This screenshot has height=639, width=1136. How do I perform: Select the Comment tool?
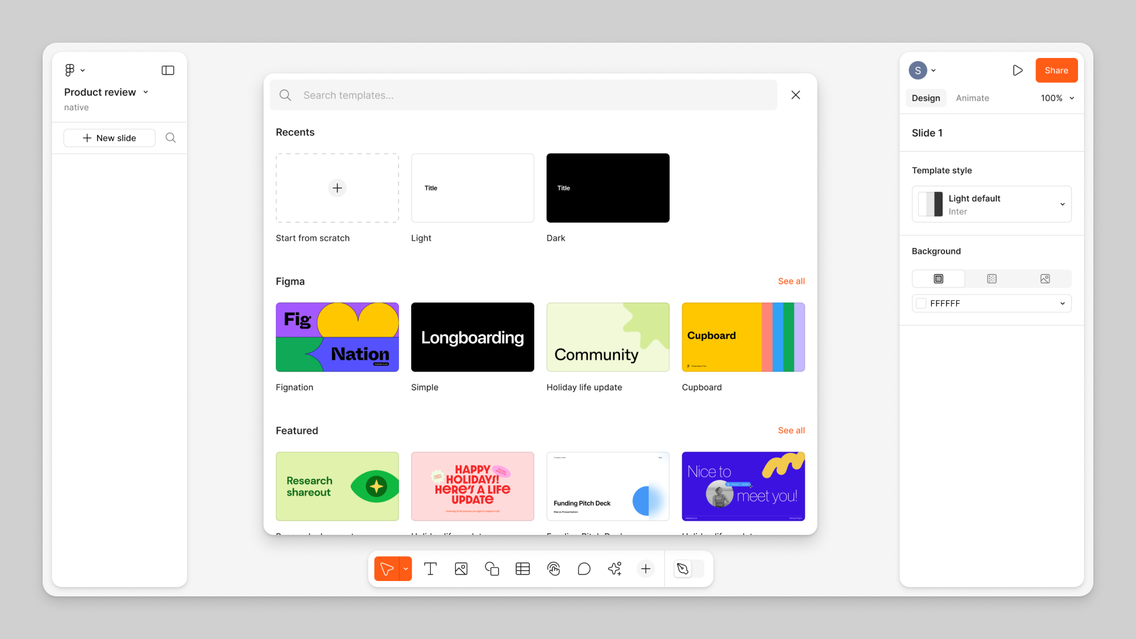(x=583, y=568)
